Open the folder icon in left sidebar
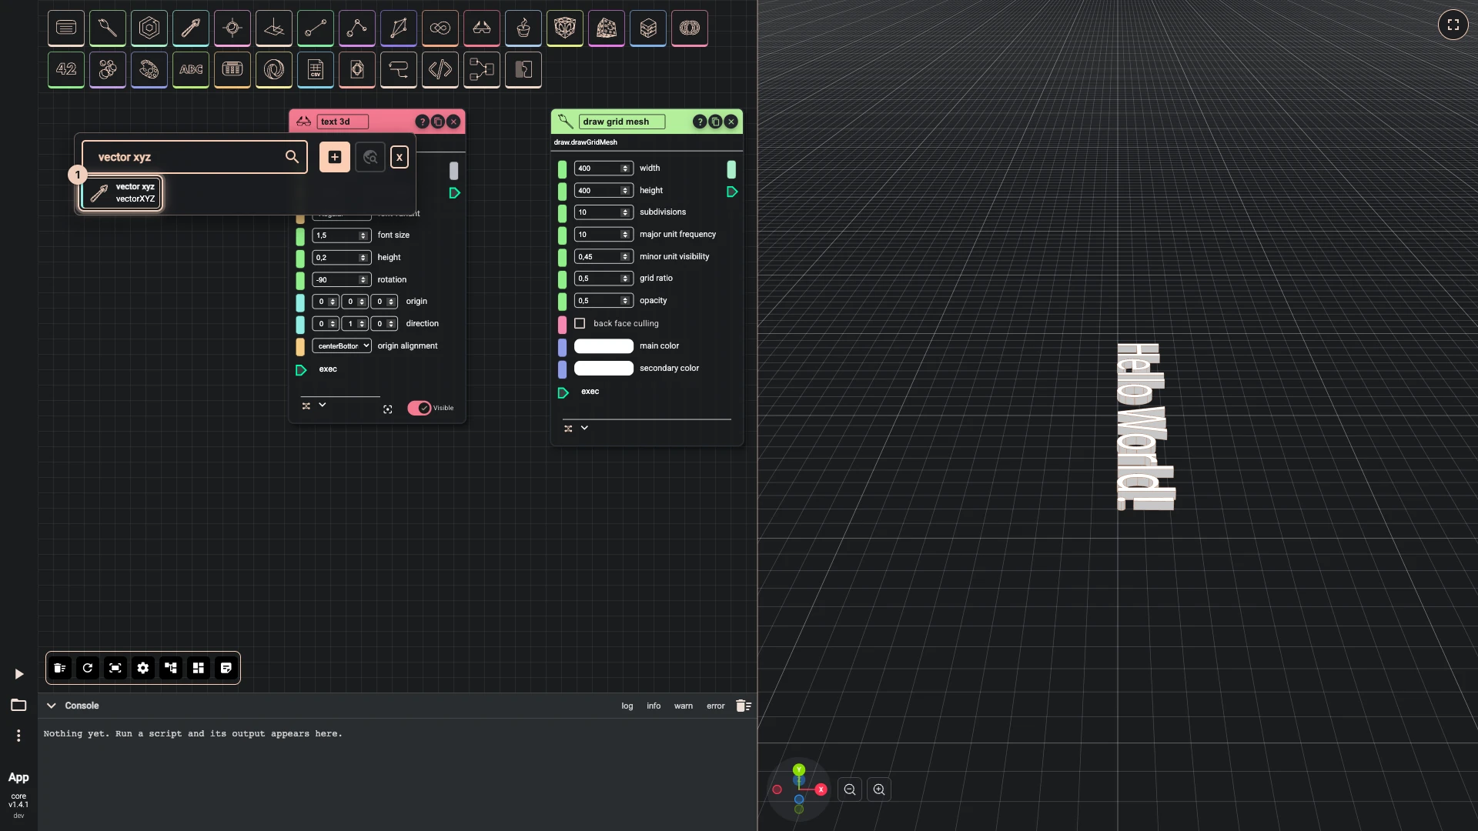The image size is (1478, 831). pos(18,705)
